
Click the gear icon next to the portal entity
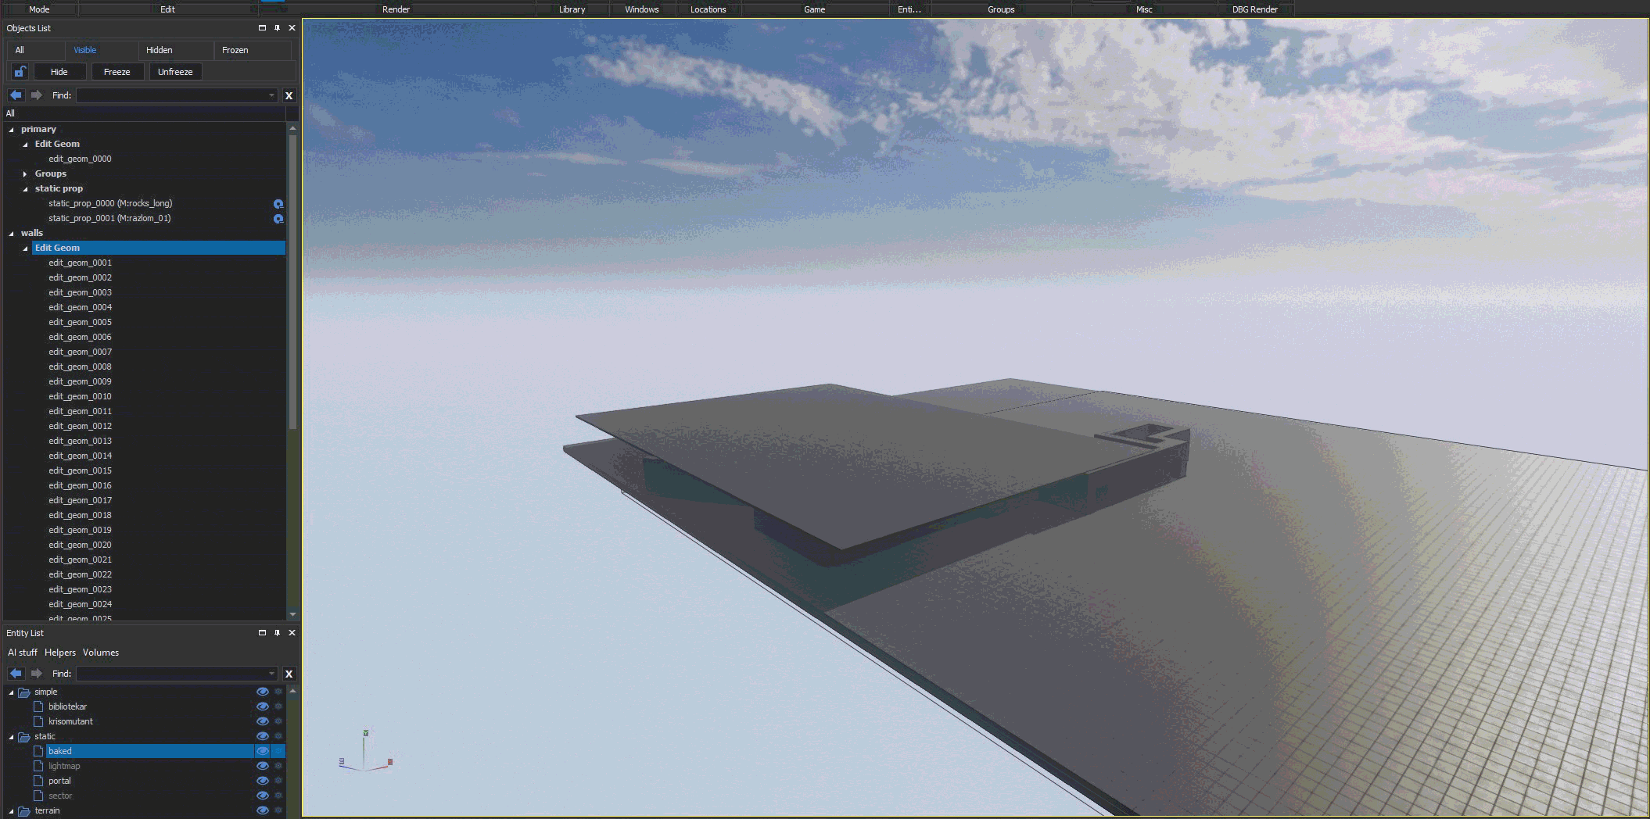(278, 780)
